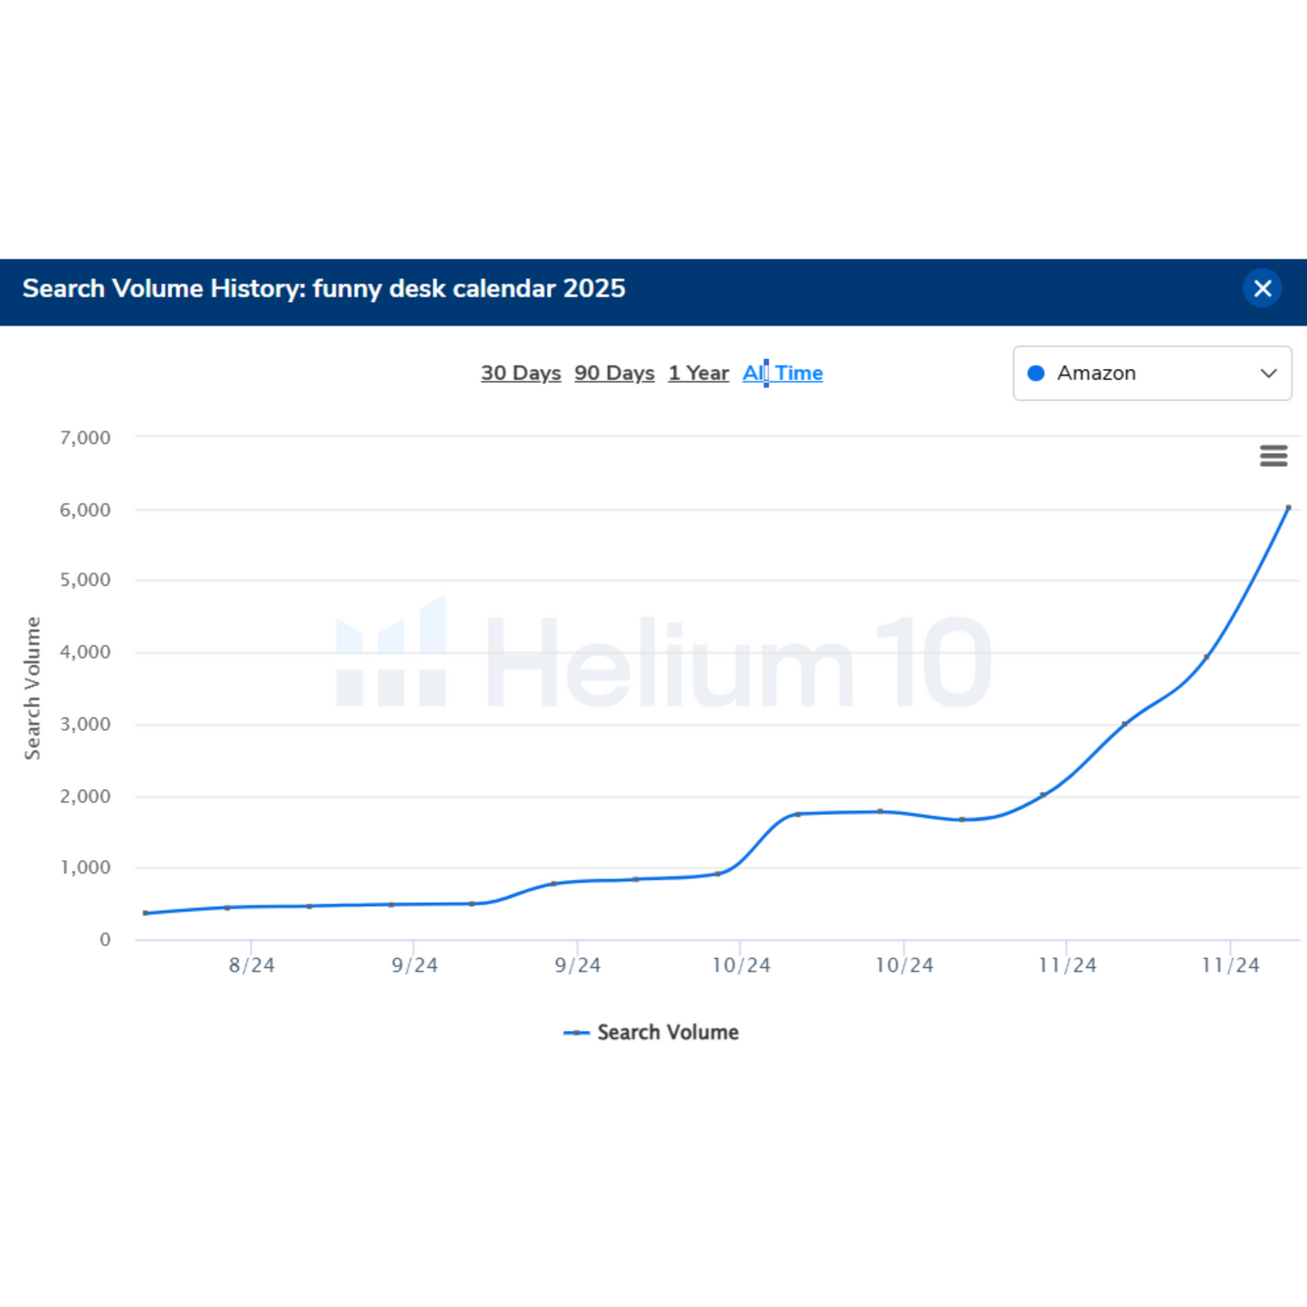The image size is (1307, 1307).
Task: Click the first data point on the line
Action: (x=146, y=913)
